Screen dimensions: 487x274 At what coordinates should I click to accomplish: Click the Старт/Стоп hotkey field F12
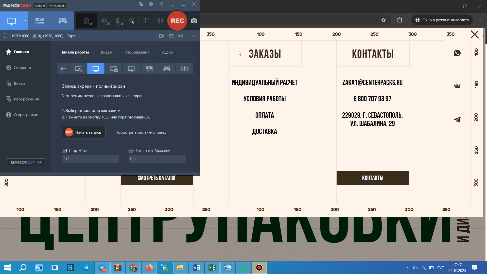90,159
